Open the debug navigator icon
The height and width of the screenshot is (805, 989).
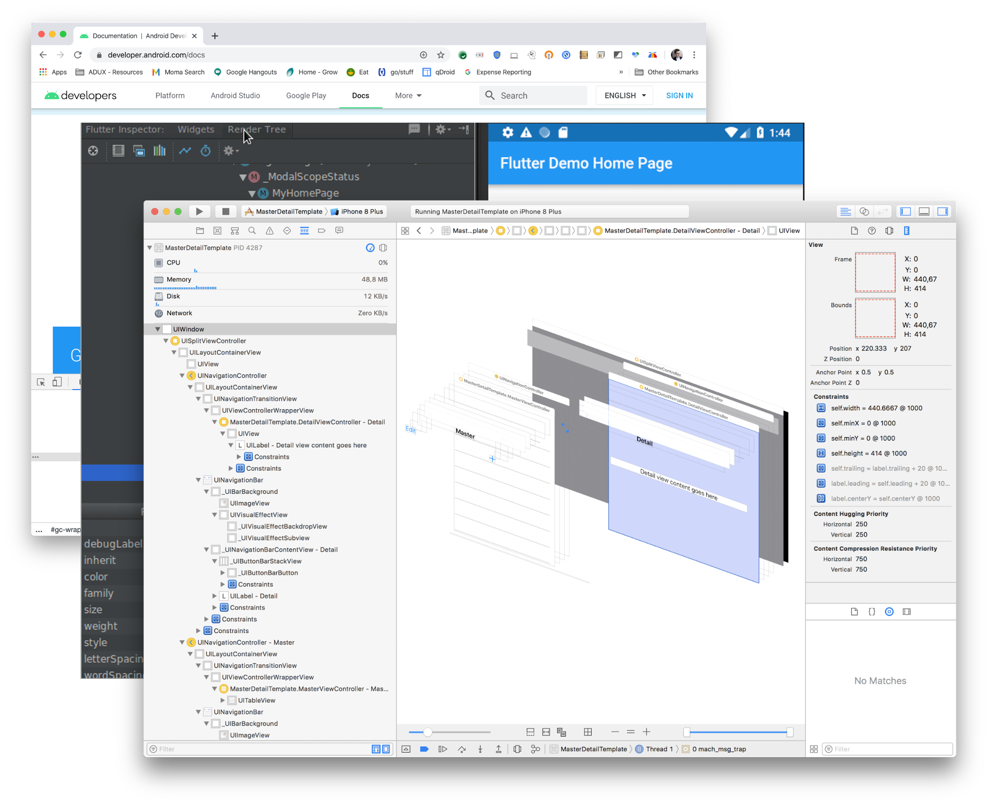(304, 231)
